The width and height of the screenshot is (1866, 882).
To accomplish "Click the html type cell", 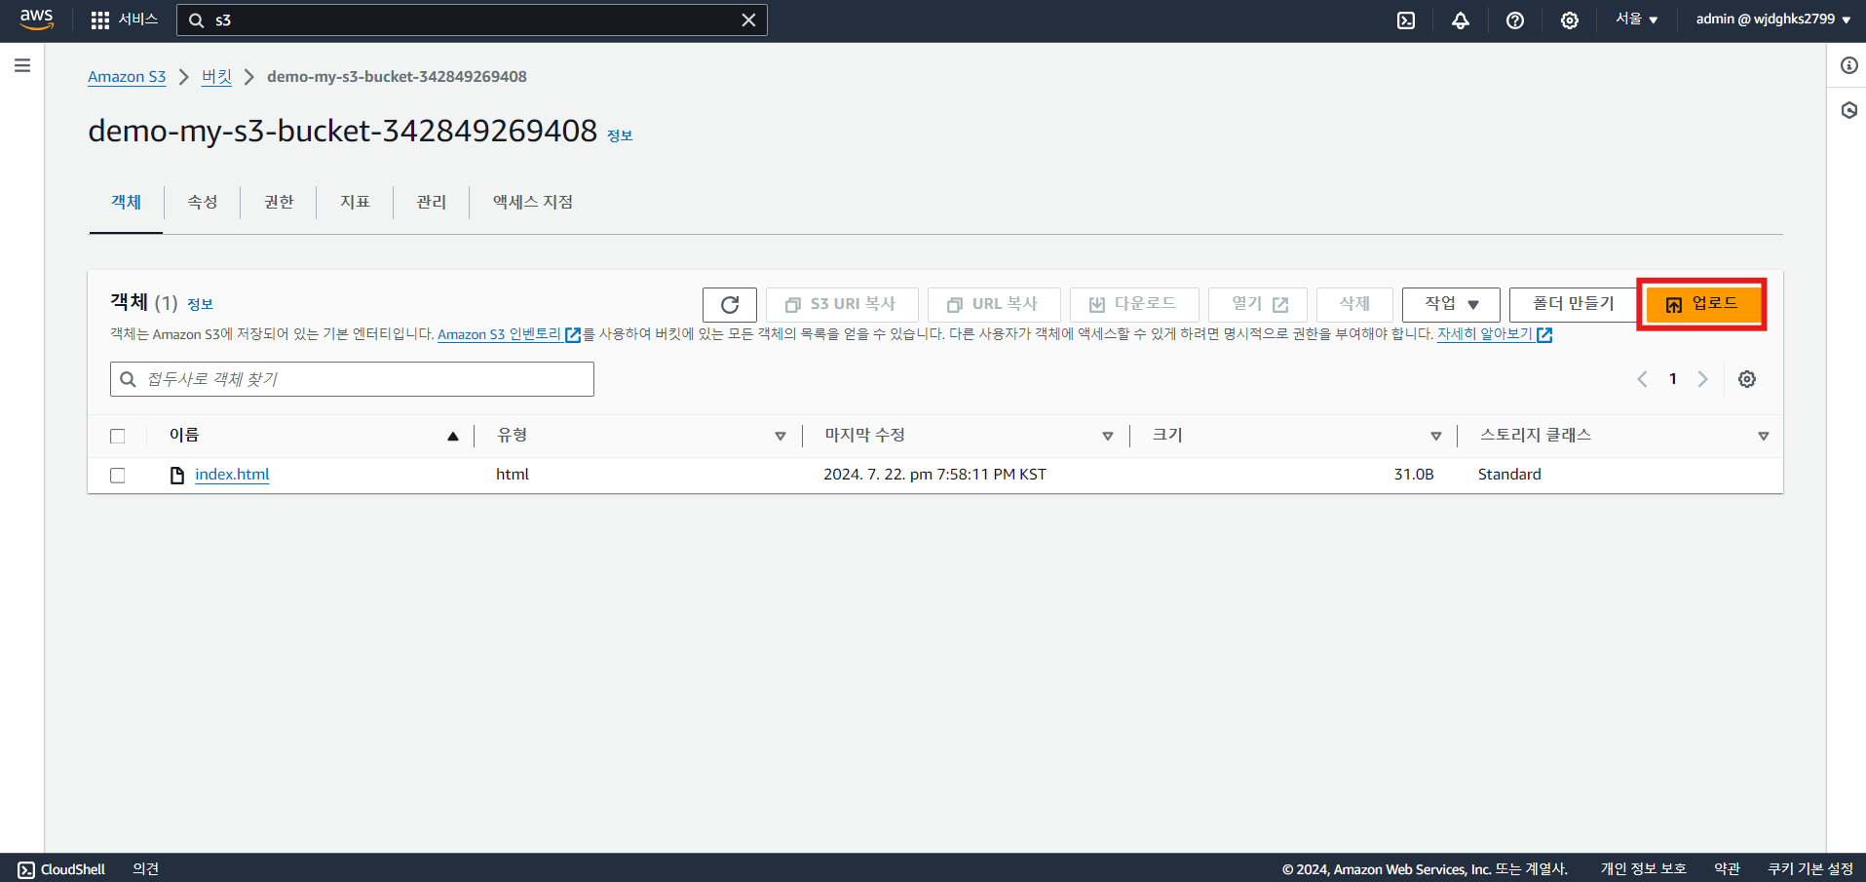I will click(513, 475).
